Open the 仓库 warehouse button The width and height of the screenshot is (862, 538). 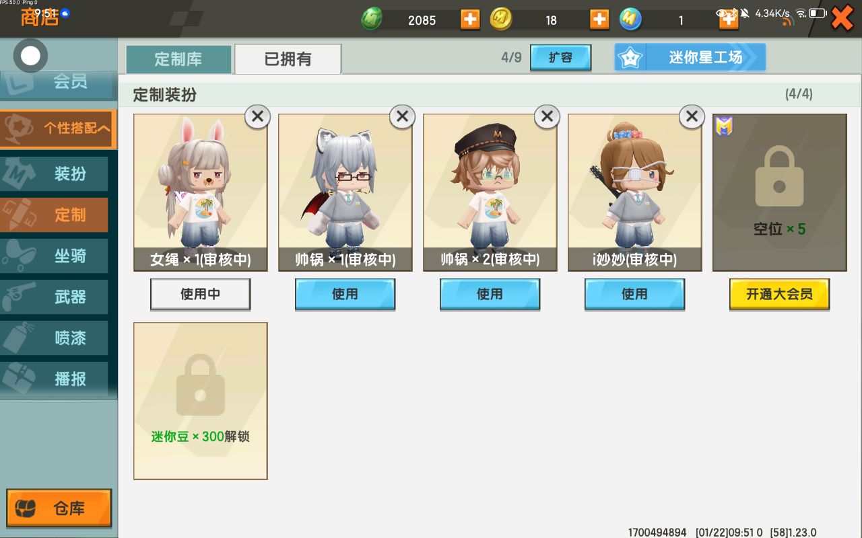[x=59, y=508]
